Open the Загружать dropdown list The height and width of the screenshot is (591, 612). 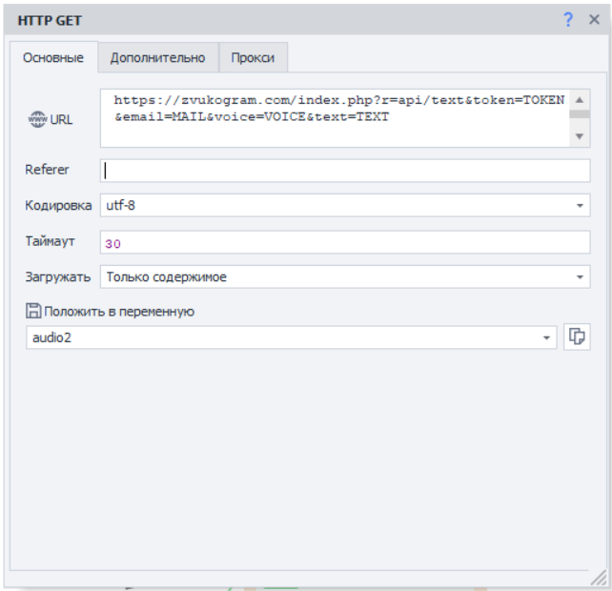click(581, 277)
